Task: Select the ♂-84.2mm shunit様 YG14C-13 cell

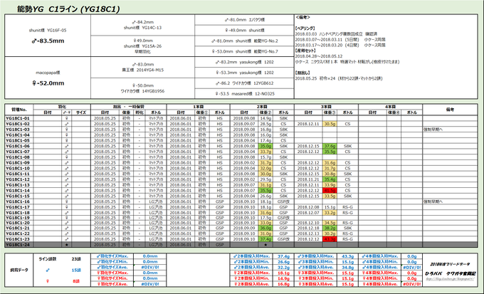Action: pos(142,25)
